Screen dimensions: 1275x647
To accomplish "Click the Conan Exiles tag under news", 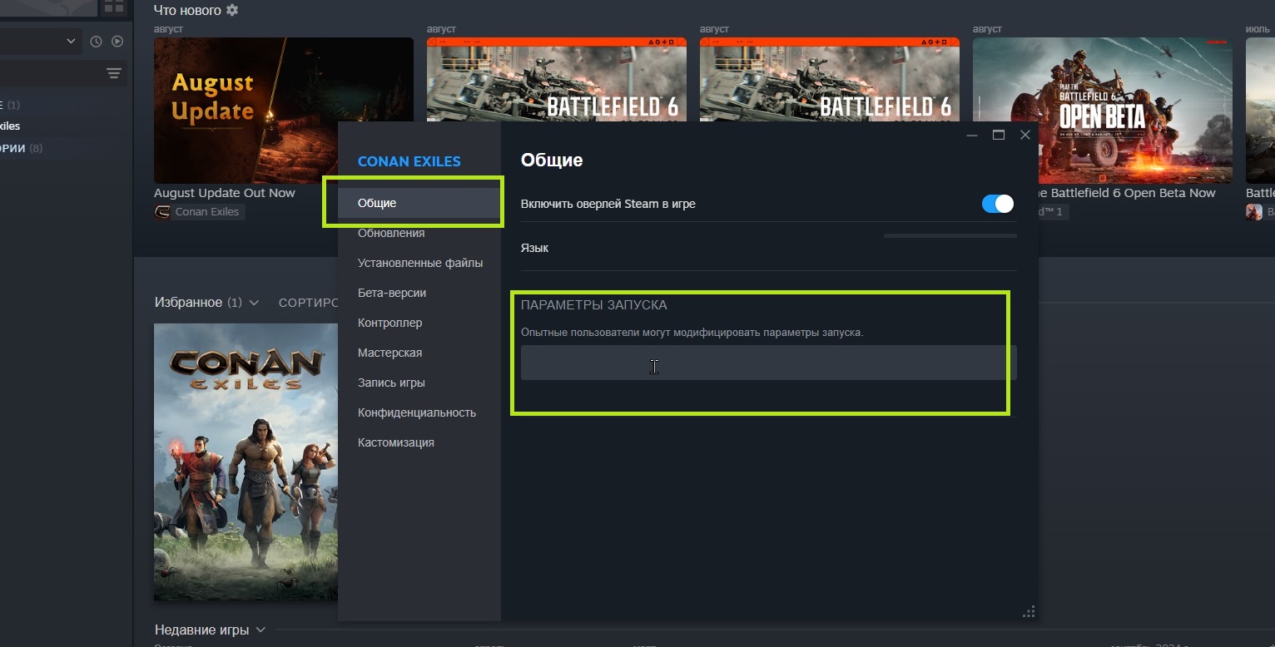I will 200,212.
